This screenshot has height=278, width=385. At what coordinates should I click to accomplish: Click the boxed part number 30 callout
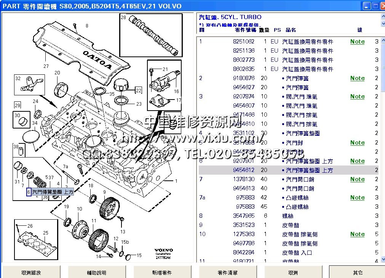pos(18,115)
